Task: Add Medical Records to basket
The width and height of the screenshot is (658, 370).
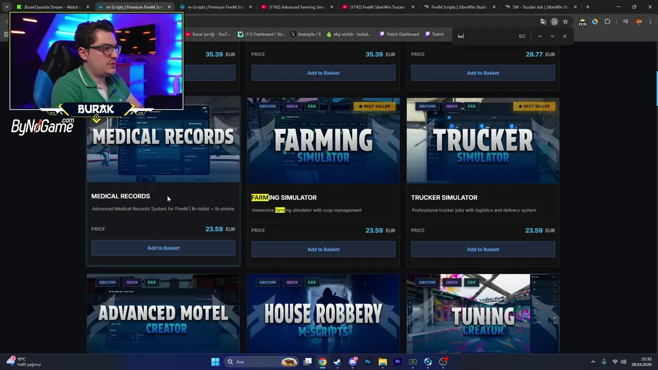Action: [x=163, y=248]
